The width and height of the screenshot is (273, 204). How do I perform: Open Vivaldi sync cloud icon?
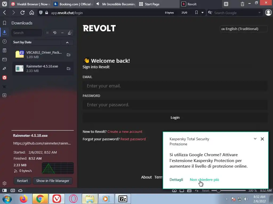click(x=20, y=190)
